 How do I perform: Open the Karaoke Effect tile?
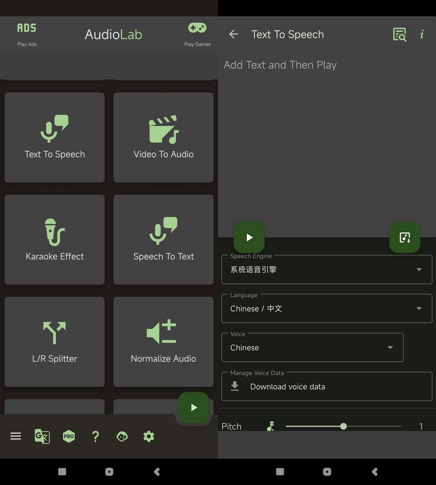[x=54, y=240]
